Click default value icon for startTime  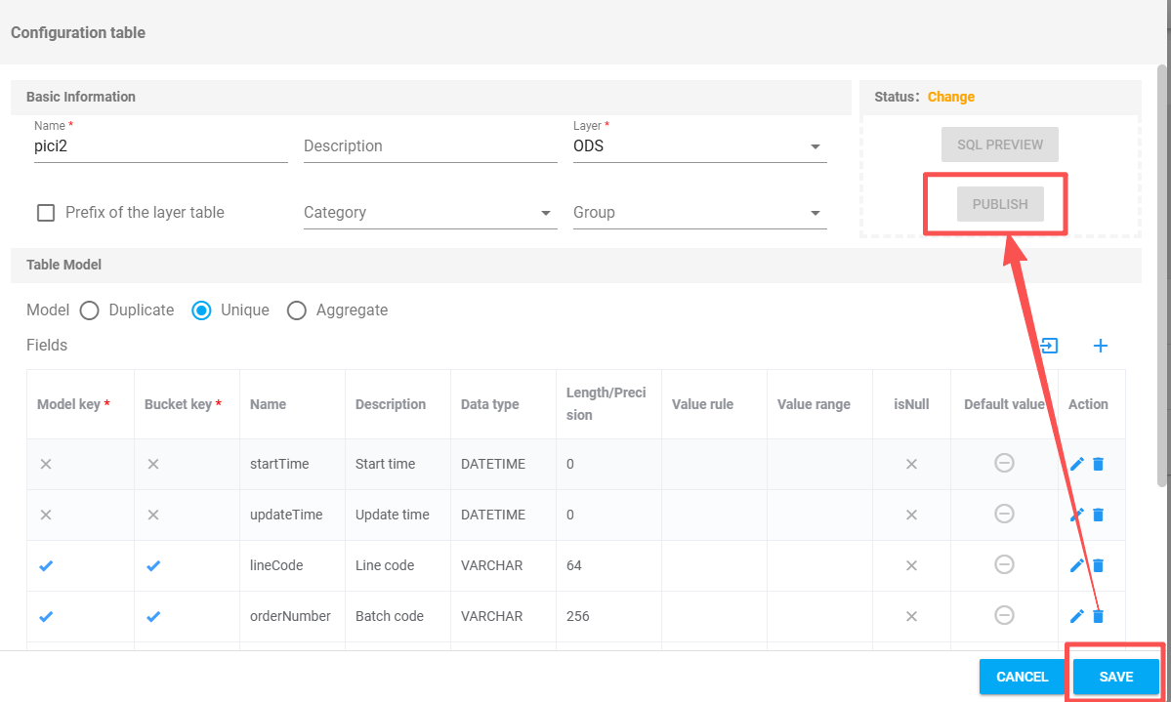[x=1004, y=464]
